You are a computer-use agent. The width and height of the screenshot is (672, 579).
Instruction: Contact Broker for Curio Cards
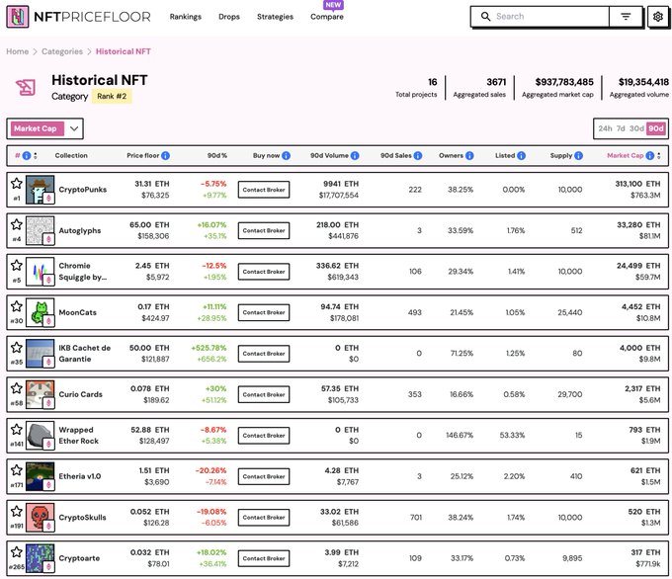tap(264, 394)
